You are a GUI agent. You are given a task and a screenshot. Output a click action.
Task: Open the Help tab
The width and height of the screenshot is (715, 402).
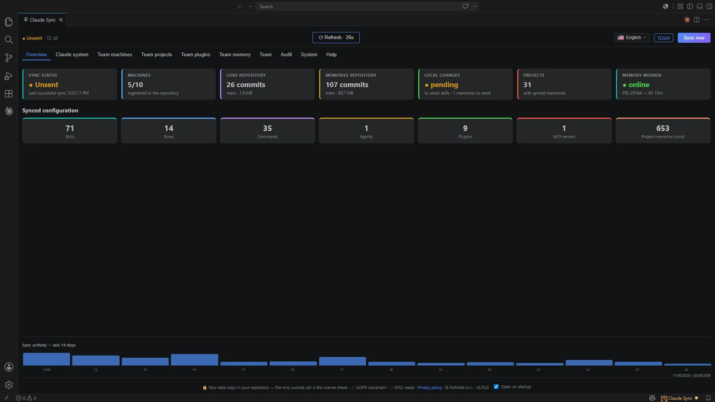331,54
